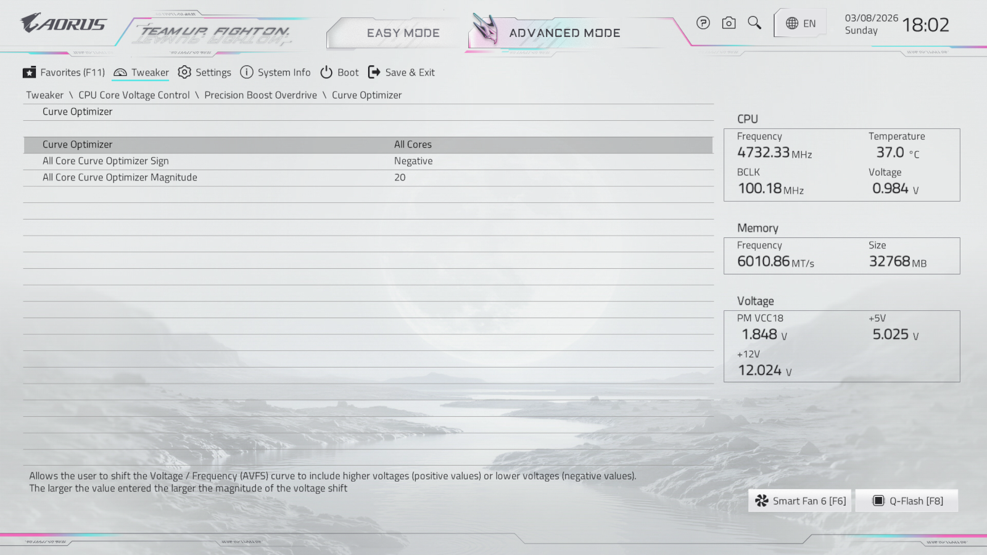Change All Core Curve Optimizer Sign value
Screen dimensions: 987x555
point(413,161)
